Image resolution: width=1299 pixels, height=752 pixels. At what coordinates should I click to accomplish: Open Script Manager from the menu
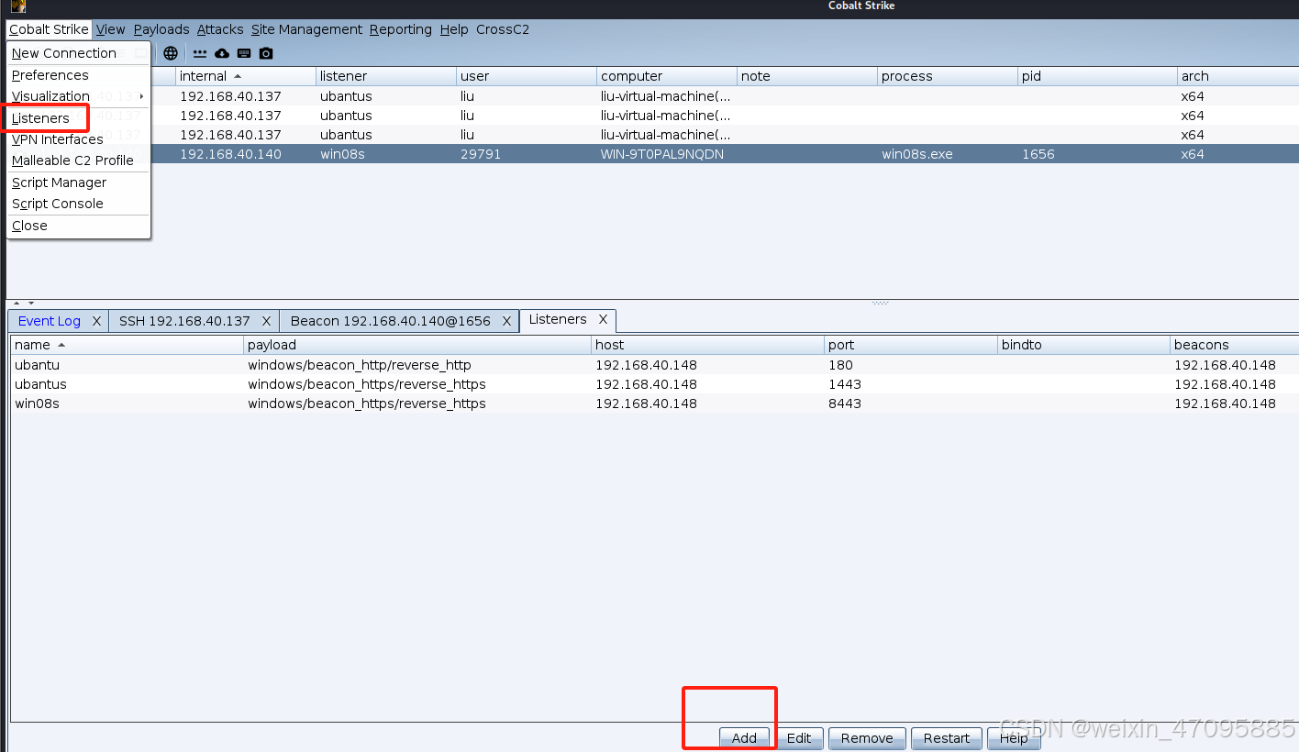[78, 182]
